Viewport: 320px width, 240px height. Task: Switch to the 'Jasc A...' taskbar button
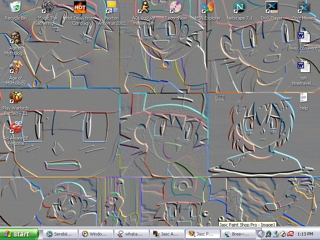[x=167, y=234]
